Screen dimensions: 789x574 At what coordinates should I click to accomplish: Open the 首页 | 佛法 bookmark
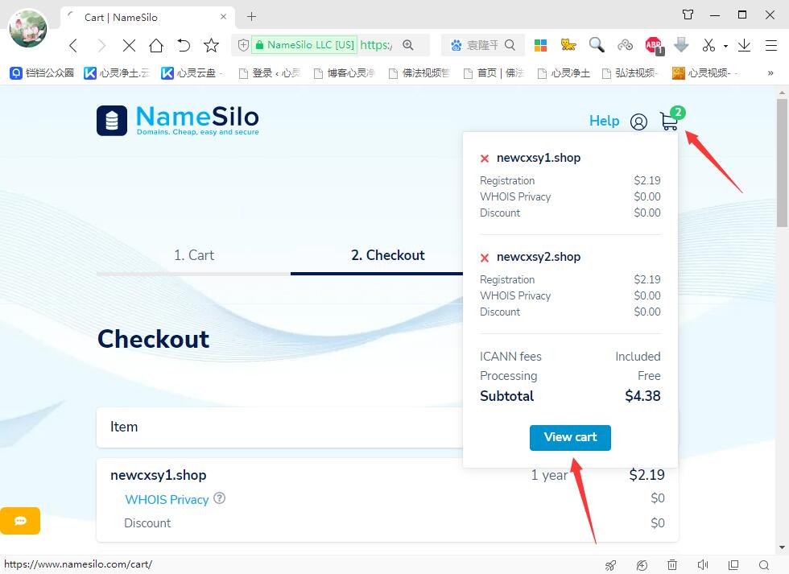click(494, 73)
